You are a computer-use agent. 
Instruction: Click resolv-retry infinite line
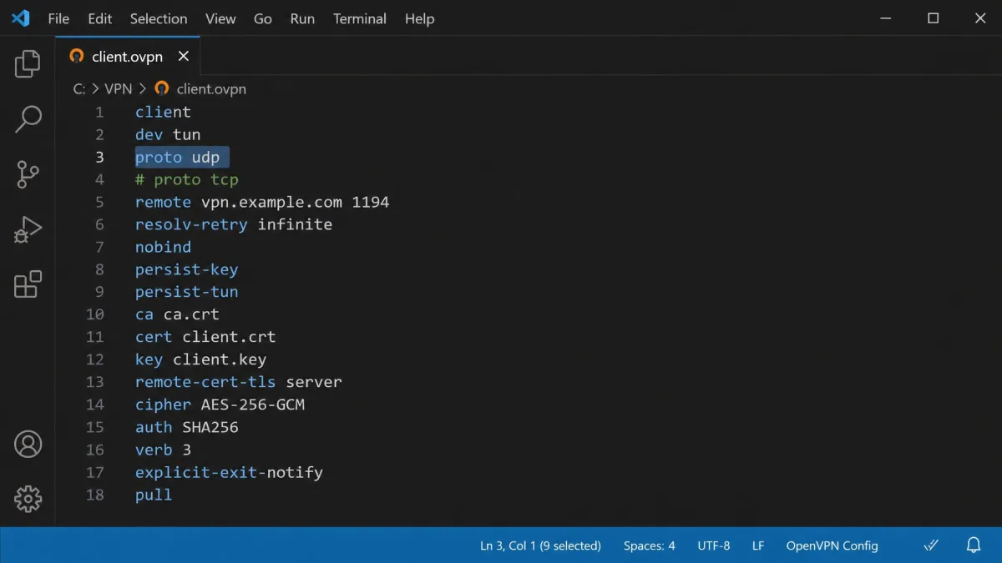coord(234,224)
